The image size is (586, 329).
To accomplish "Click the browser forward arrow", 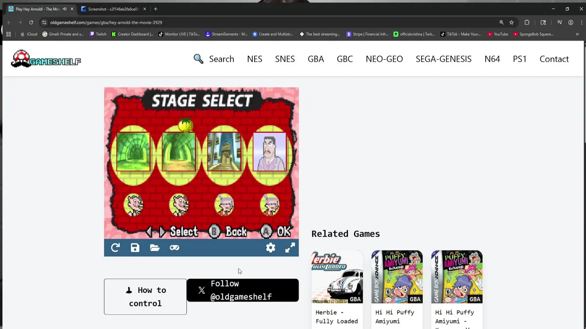I will coord(20,22).
